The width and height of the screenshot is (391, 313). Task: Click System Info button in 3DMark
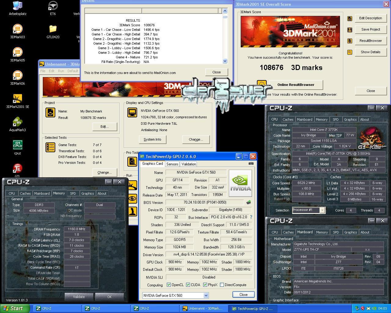coord(152,139)
